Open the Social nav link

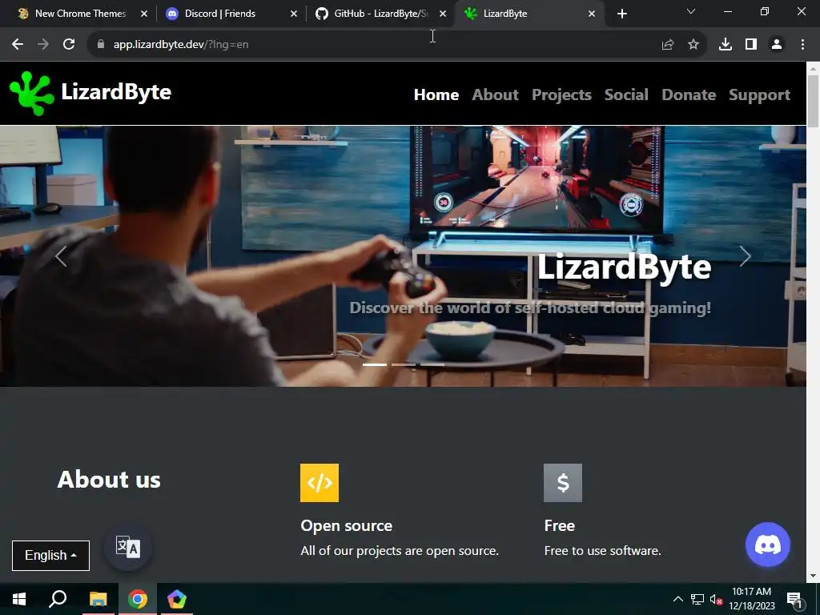[x=626, y=94]
